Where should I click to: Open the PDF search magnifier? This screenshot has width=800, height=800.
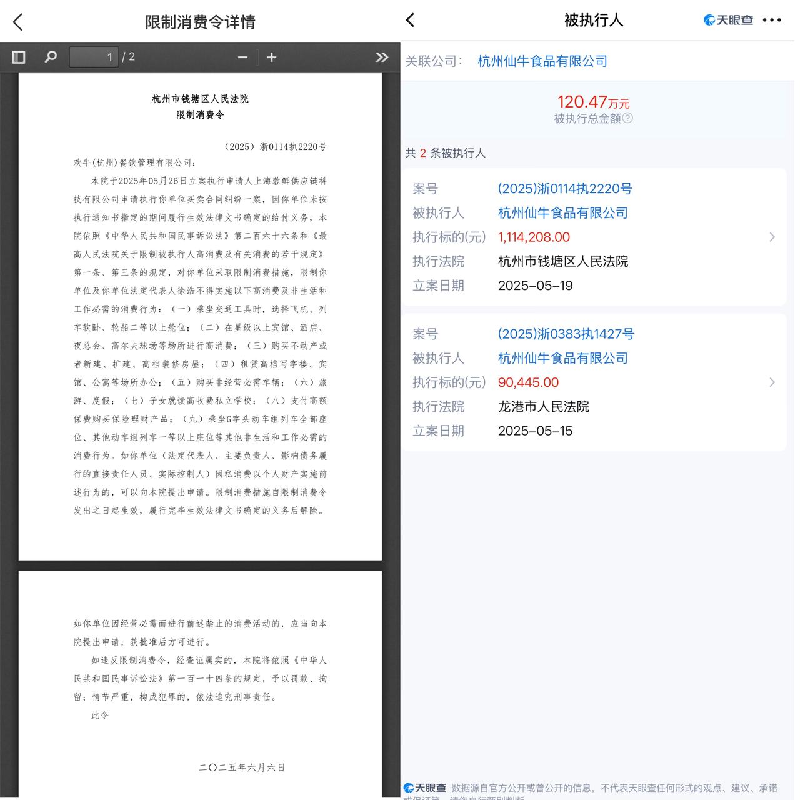51,57
